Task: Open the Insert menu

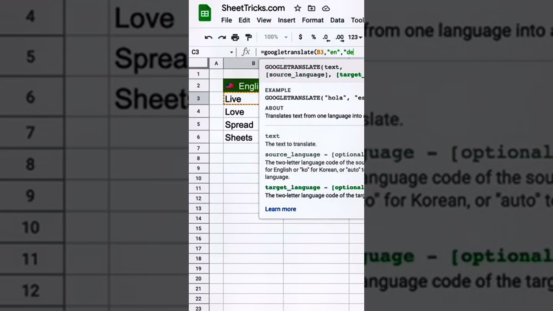Action: tap(286, 20)
